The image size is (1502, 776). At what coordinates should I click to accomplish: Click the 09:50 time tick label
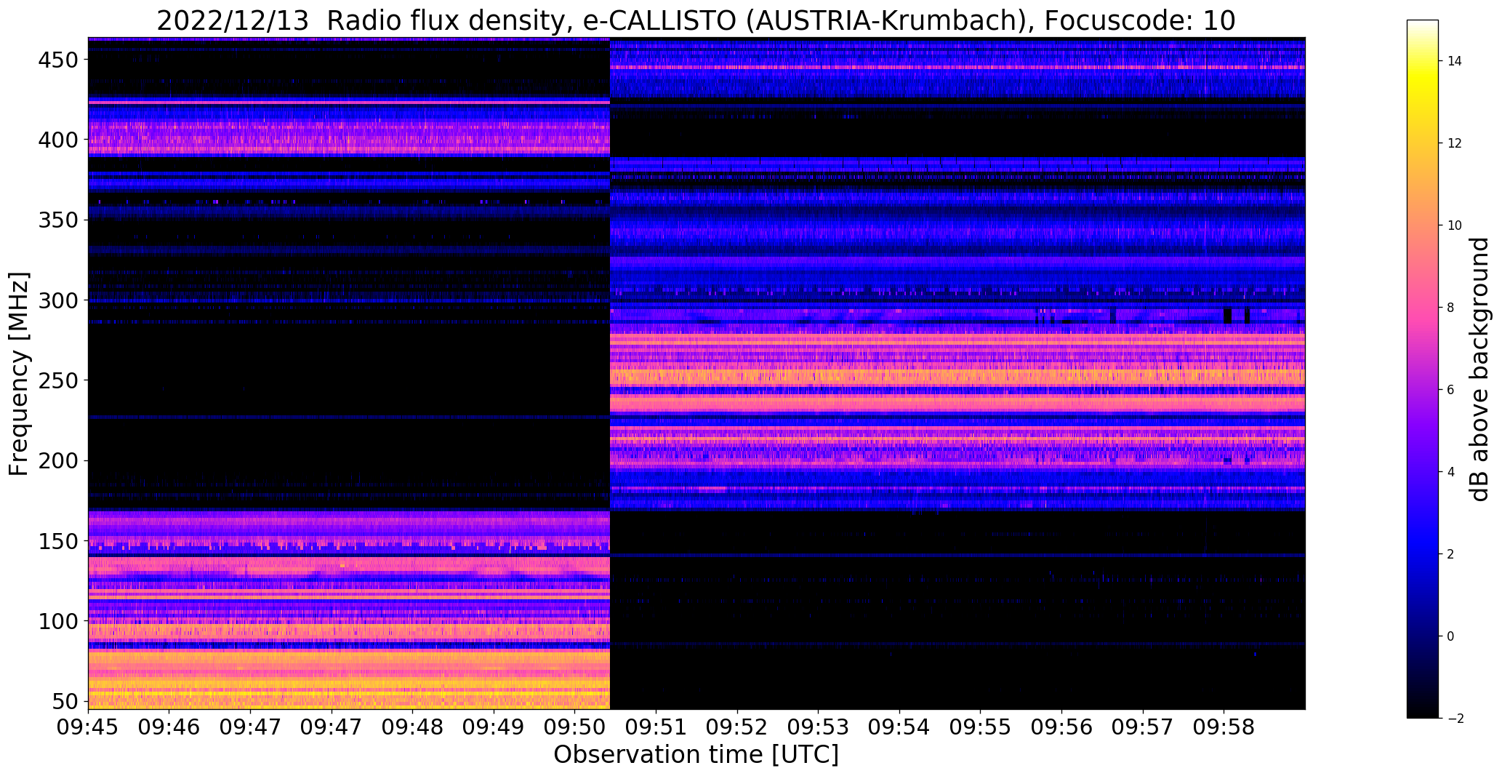575,728
